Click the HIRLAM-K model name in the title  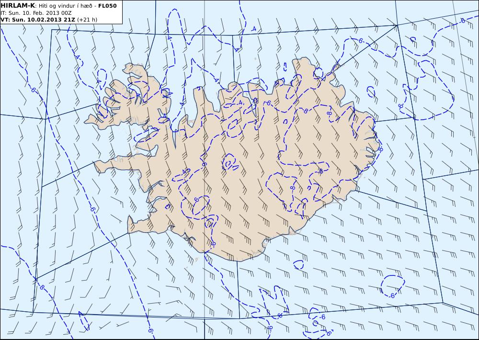point(18,6)
